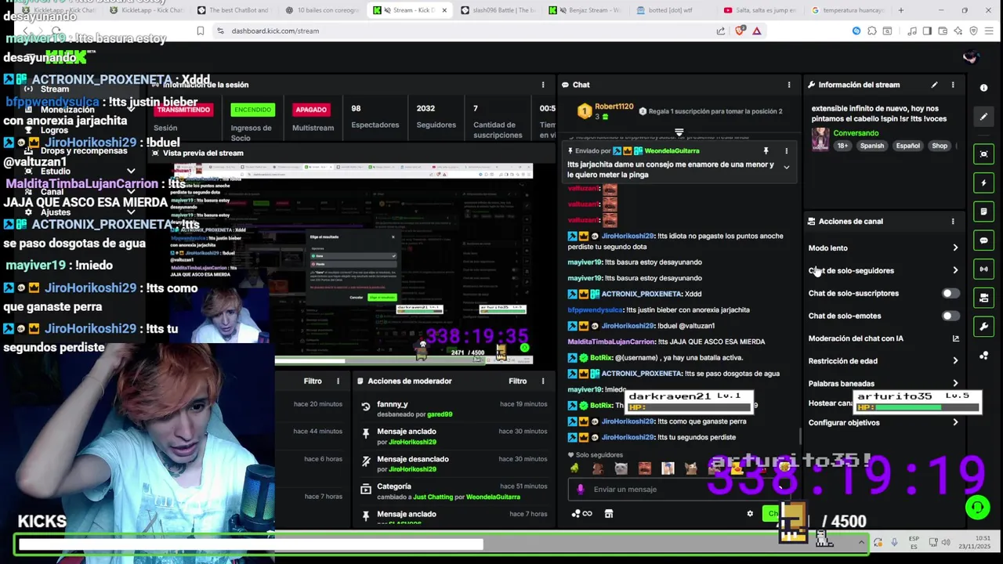Click the share icon in browser address bar
The image size is (1003, 564).
[721, 31]
